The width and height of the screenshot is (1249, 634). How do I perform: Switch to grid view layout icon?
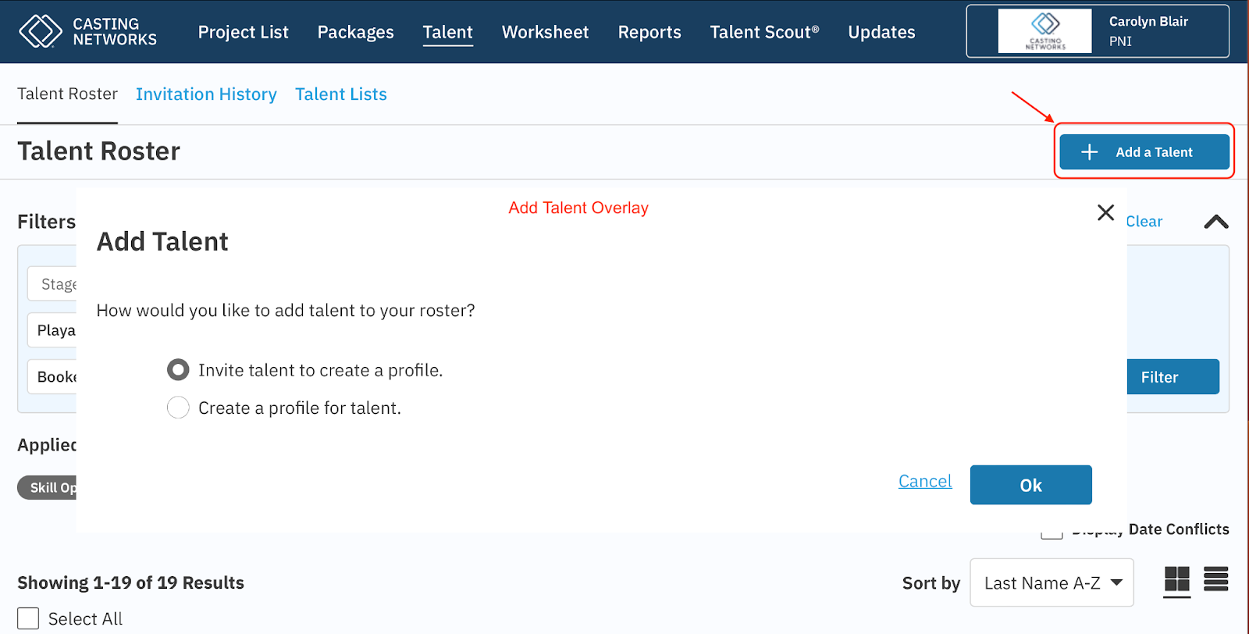click(1176, 579)
